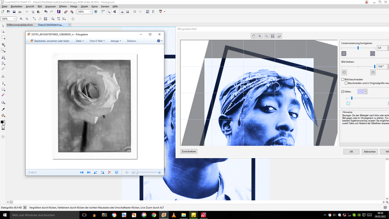Click the Bild drehen rotation slider handle
The image size is (389, 219).
(x=374, y=67)
